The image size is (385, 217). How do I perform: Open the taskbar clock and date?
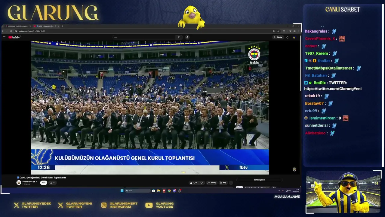pyautogui.click(x=296, y=191)
